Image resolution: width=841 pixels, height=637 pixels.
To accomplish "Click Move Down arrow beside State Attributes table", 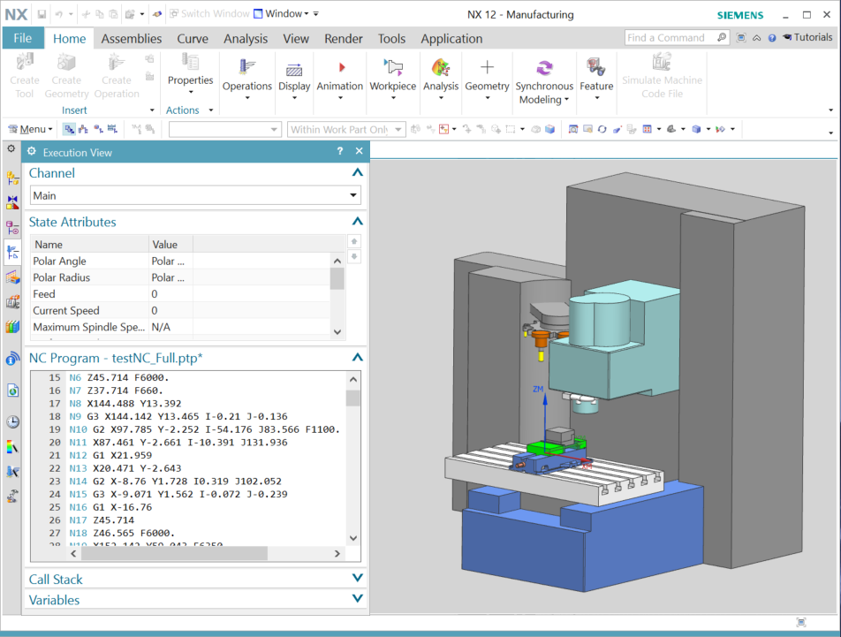I will [x=354, y=256].
